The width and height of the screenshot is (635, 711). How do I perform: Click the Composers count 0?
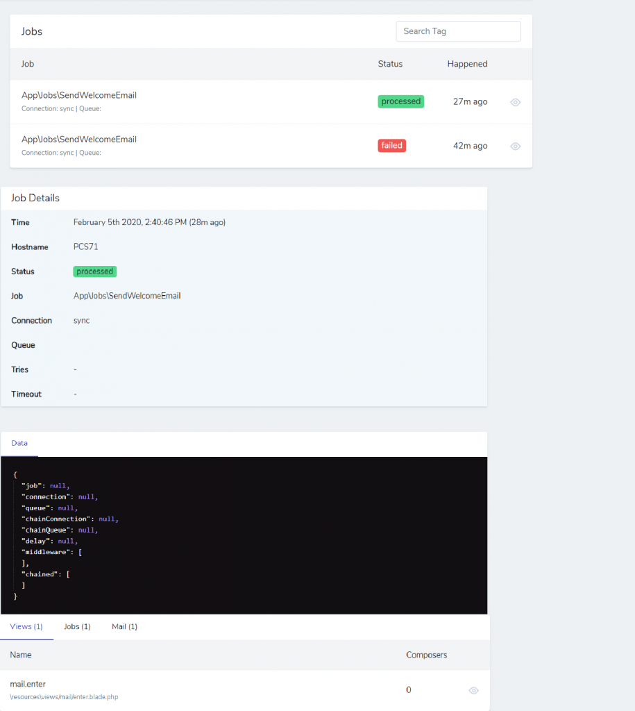pyautogui.click(x=408, y=689)
